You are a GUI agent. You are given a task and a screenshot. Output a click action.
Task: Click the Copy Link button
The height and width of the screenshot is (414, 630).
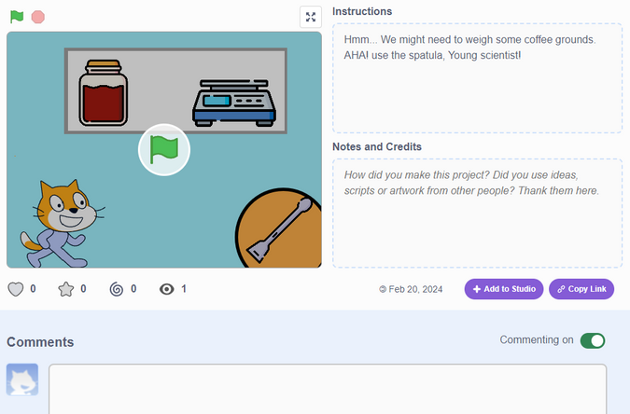(x=581, y=289)
